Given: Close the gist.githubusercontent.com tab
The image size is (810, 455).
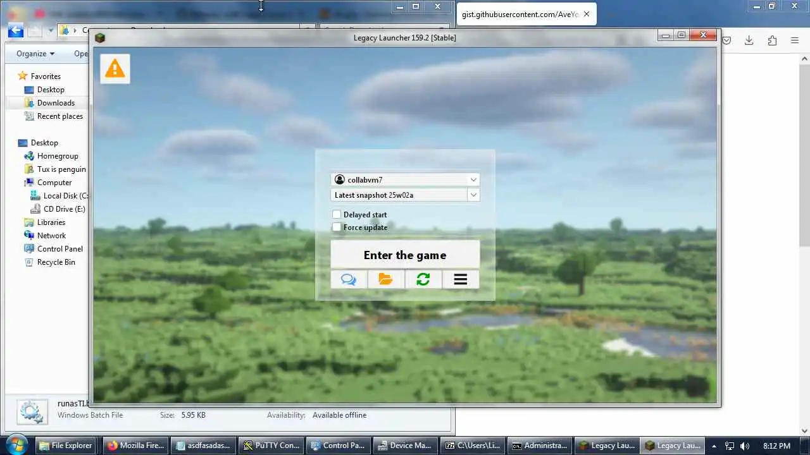Looking at the screenshot, I should pos(587,14).
